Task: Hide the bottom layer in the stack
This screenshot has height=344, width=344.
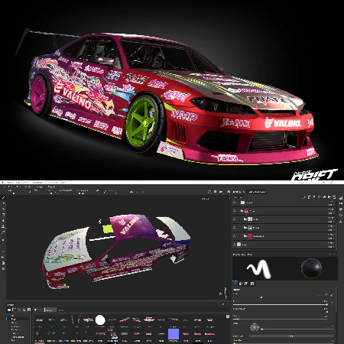Action: tap(235, 245)
